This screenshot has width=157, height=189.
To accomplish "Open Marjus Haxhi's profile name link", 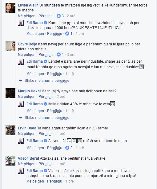I will point(29,91).
